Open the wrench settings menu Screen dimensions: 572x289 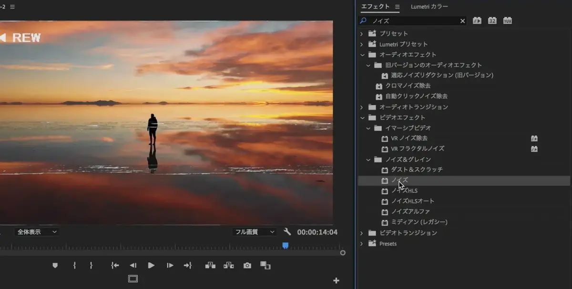tap(287, 232)
